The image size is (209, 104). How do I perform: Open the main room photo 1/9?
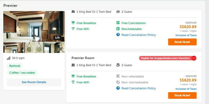point(34,27)
